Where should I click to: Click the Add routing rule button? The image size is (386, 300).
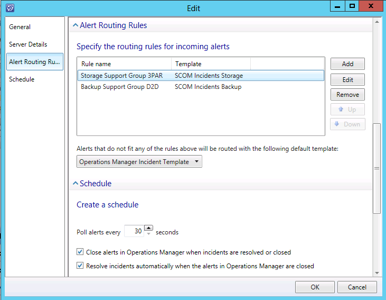347,64
